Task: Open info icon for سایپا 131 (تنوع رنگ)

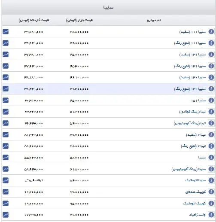Action: pyautogui.click(x=211, y=66)
